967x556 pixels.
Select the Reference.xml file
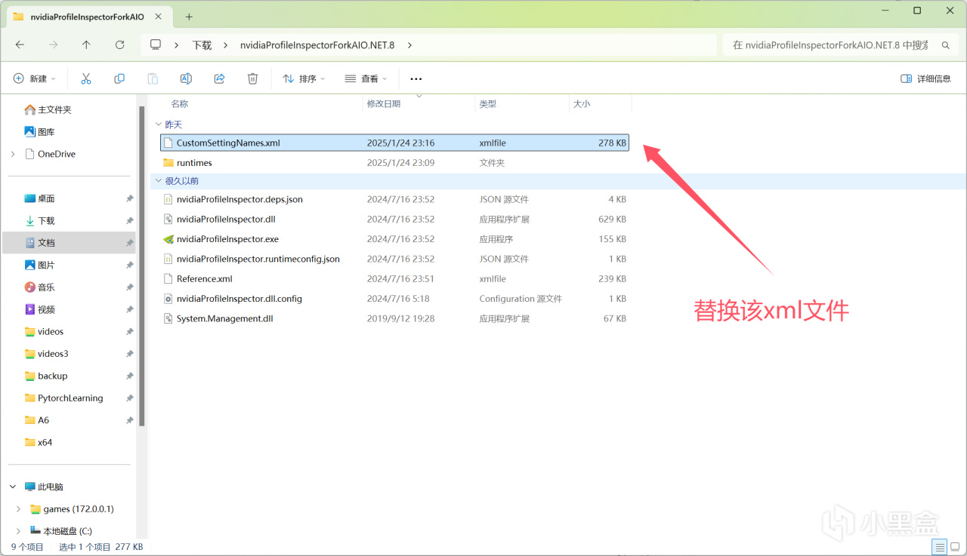point(205,279)
